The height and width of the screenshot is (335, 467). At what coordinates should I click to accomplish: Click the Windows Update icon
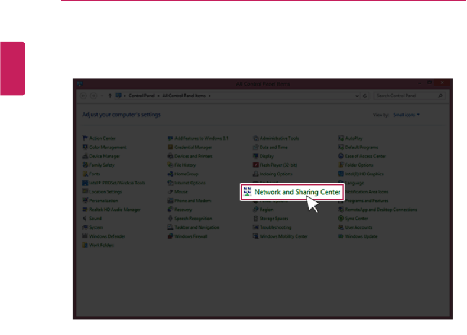(341, 236)
